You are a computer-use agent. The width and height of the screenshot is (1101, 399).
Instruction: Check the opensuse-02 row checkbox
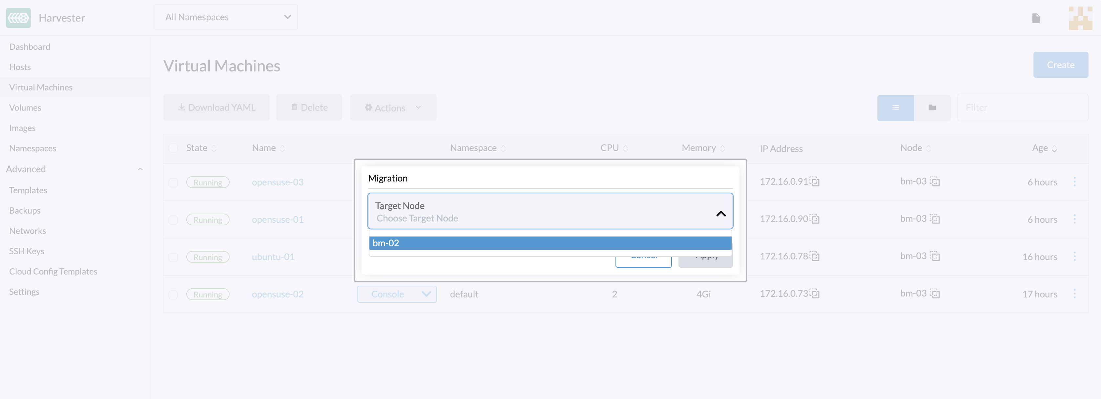pos(173,295)
